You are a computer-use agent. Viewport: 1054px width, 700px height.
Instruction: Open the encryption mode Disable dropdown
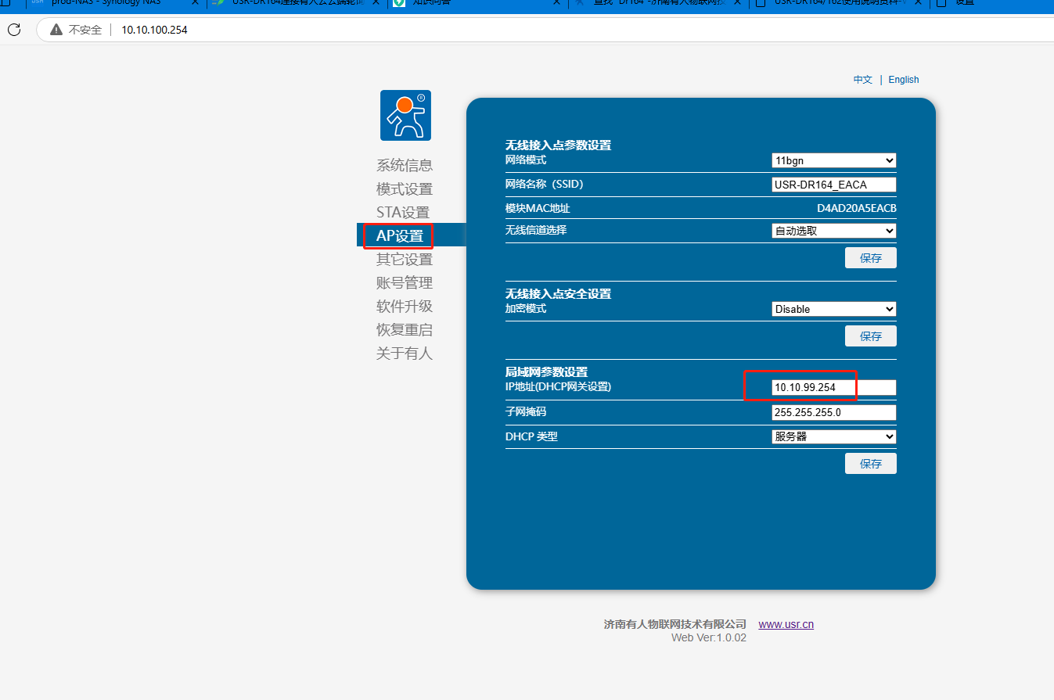tap(833, 309)
